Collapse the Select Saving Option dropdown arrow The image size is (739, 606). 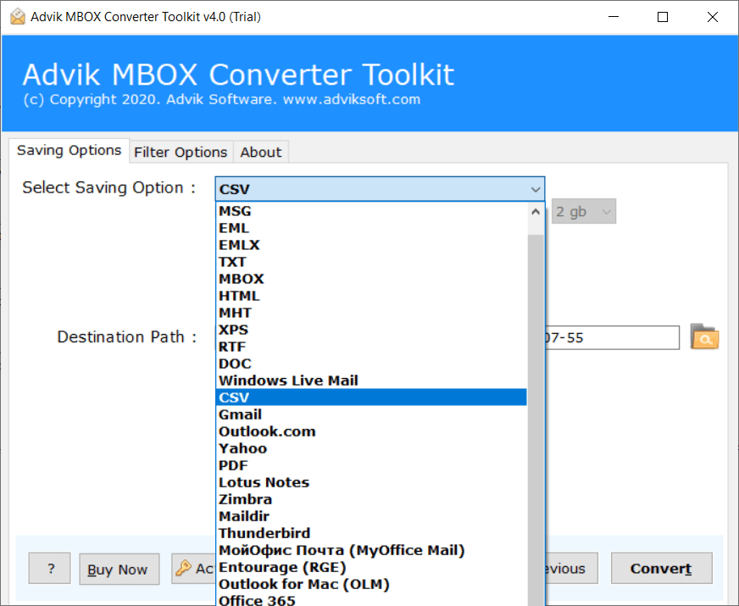pos(535,189)
